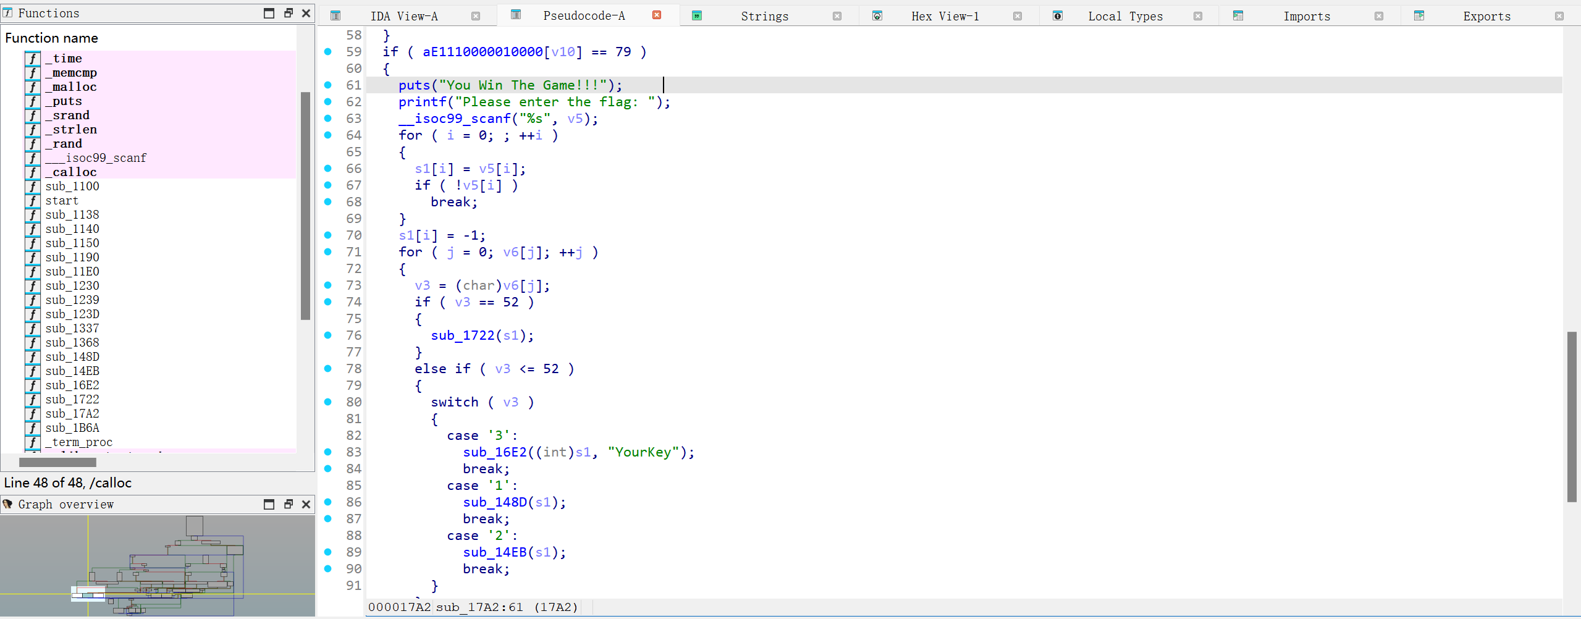Close the Pseudocode-A tab
Screen dimensions: 1581x619
(x=657, y=15)
